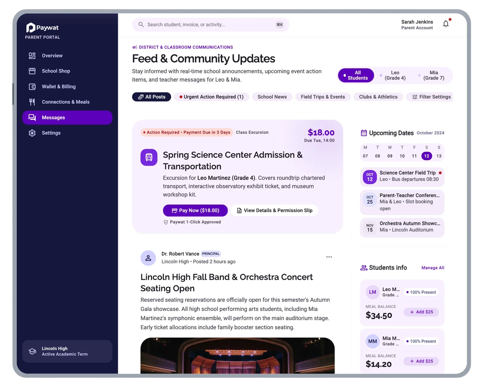View Details & Permission Slip
Image resolution: width=486 pixels, height=386 pixels.
coord(274,210)
